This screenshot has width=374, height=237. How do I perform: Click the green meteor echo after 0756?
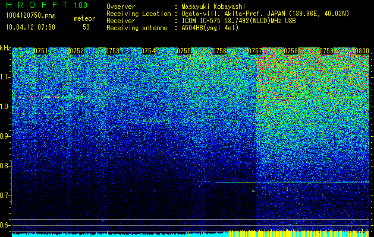point(253,191)
